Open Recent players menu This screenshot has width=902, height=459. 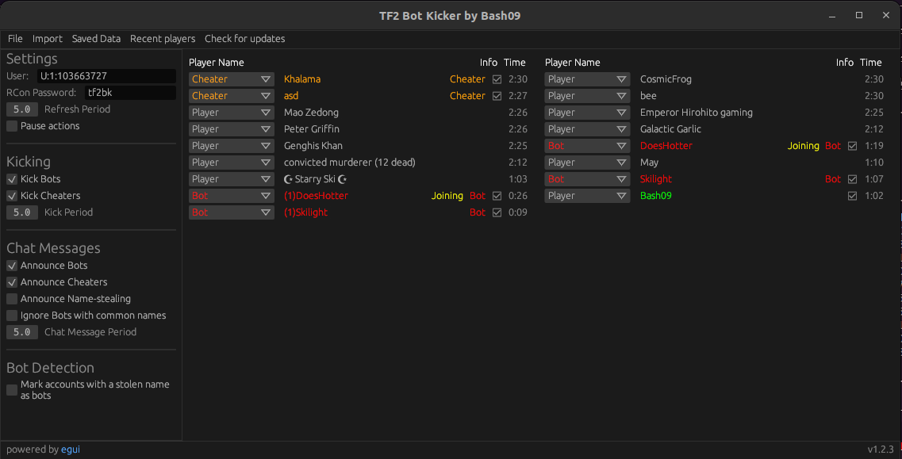click(163, 39)
